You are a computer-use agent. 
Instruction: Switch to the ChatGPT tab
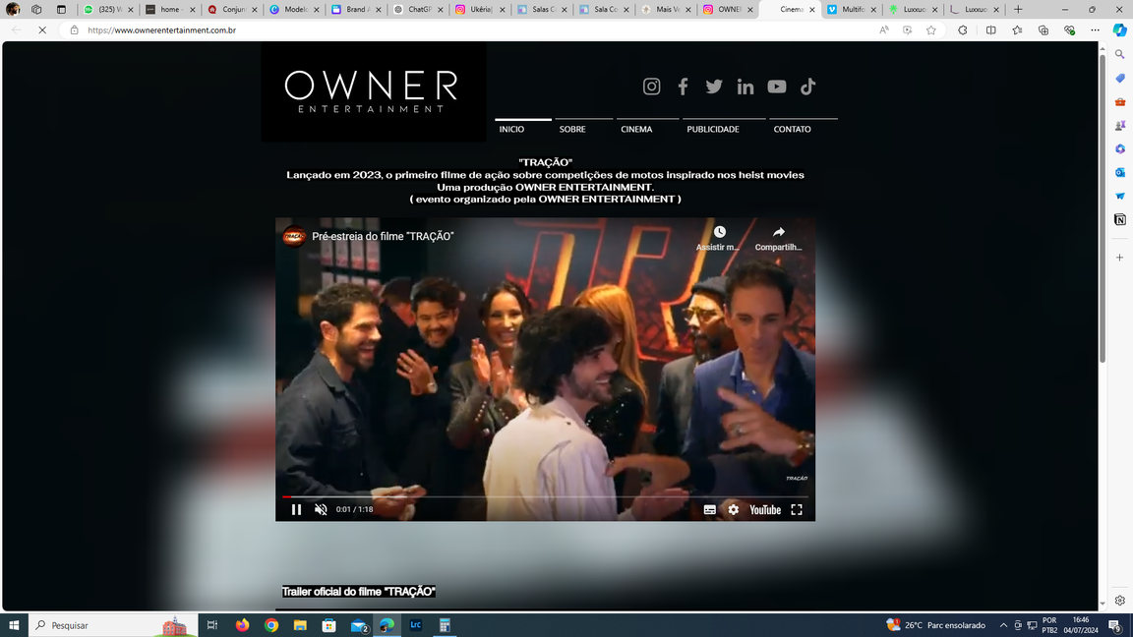click(419, 10)
